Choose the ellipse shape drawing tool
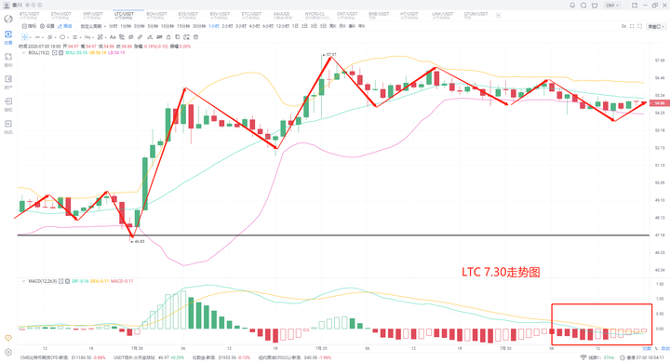 click(x=62, y=37)
